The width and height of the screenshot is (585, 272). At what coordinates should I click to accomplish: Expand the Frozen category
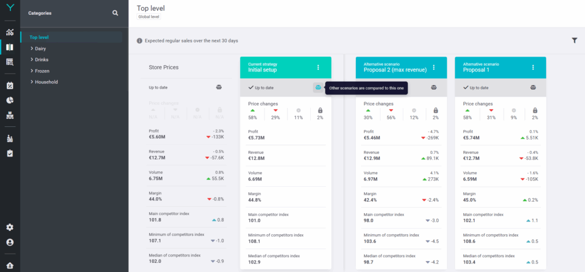[42, 71]
